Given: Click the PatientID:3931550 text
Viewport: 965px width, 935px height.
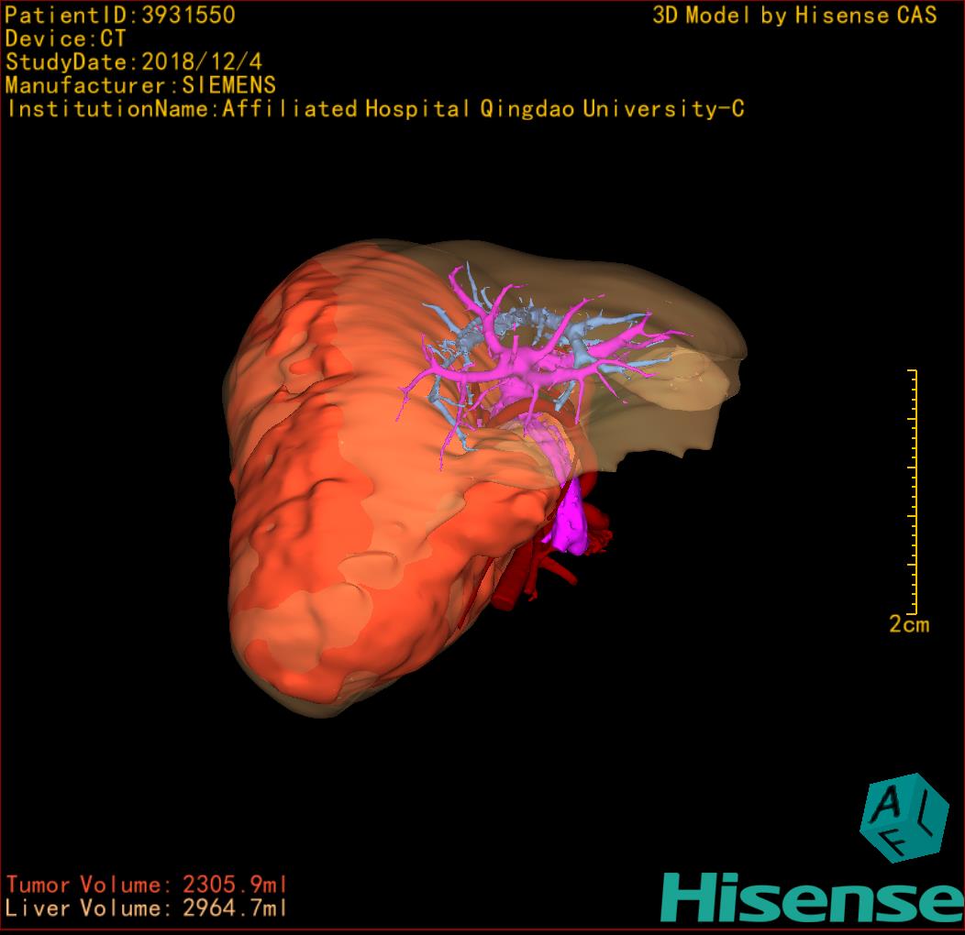Looking at the screenshot, I should (120, 15).
